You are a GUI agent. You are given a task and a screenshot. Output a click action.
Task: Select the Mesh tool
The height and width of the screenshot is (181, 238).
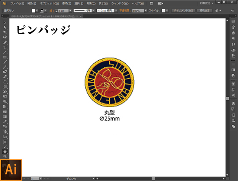point(5,112)
